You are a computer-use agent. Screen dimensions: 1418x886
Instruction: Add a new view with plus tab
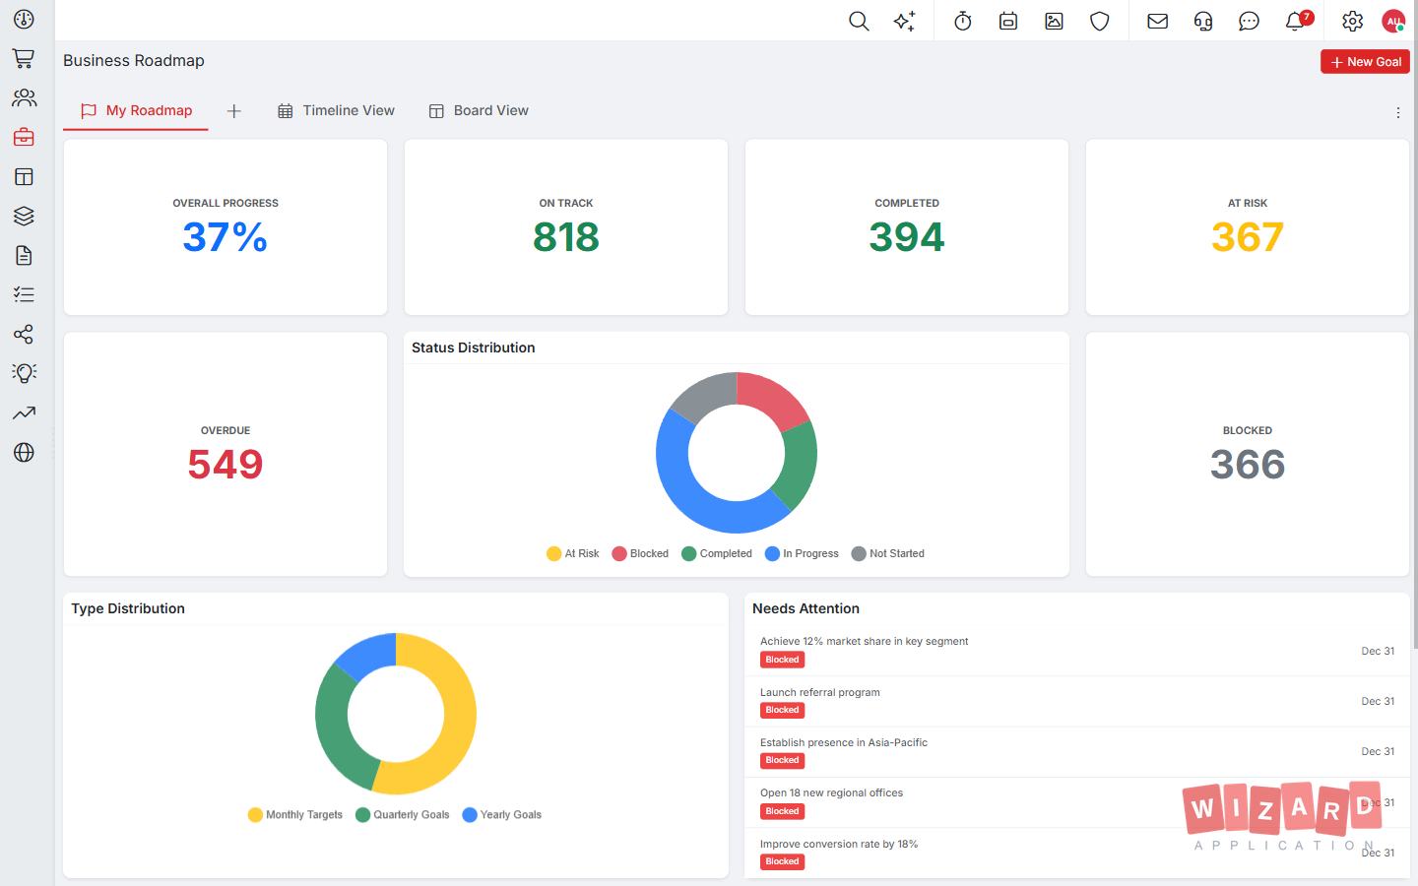point(234,111)
